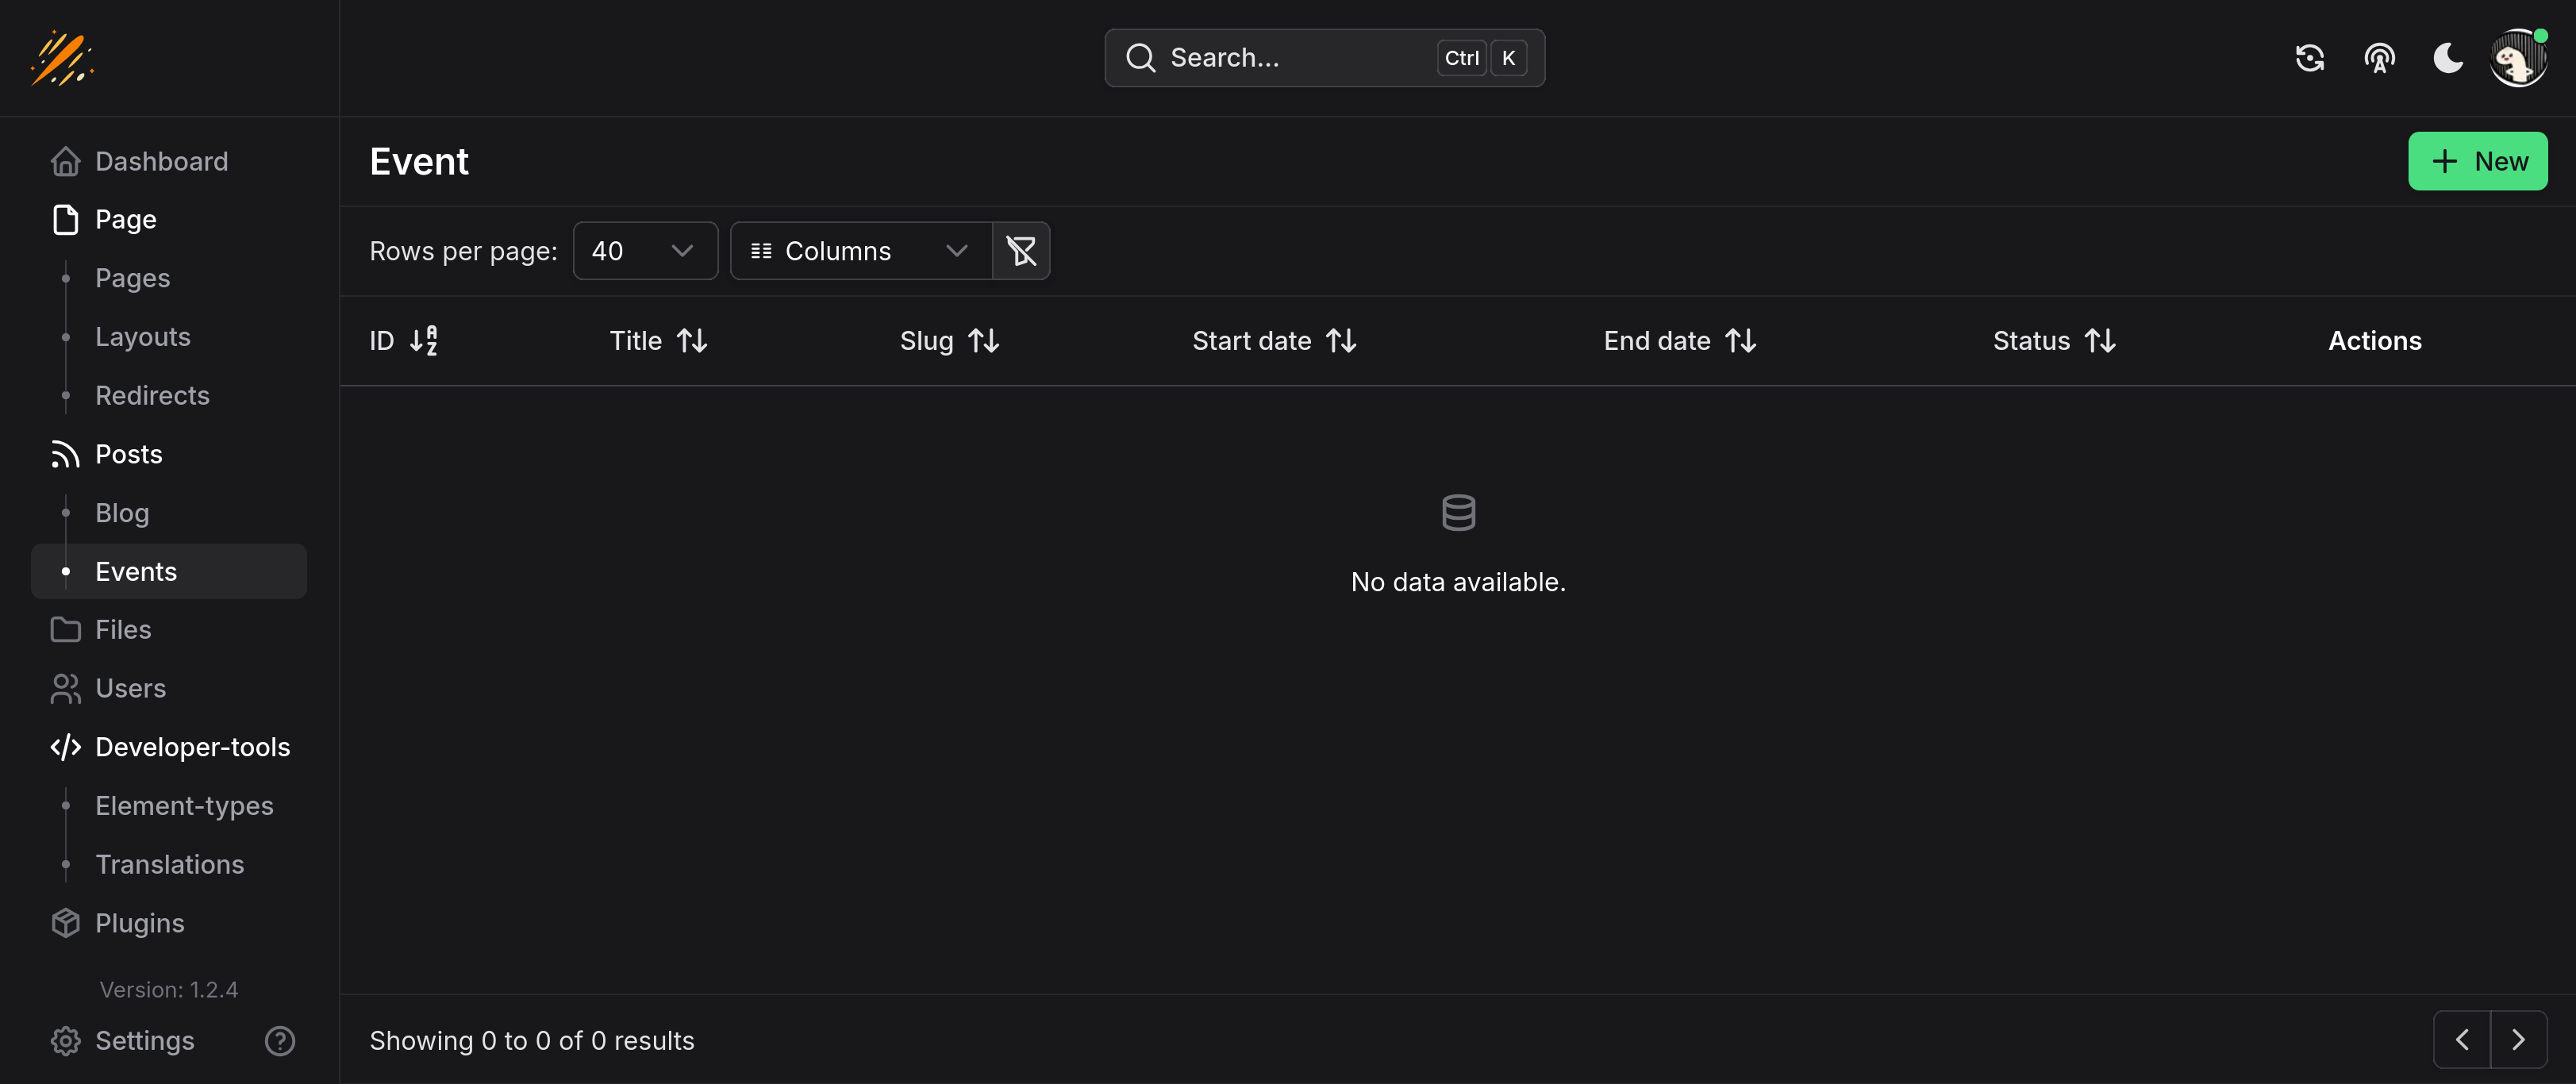This screenshot has width=2576, height=1084.
Task: Open the user avatar menu
Action: click(2517, 58)
